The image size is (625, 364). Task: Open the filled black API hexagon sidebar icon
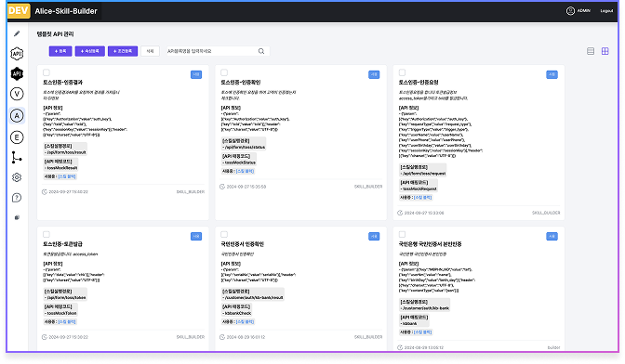17,73
